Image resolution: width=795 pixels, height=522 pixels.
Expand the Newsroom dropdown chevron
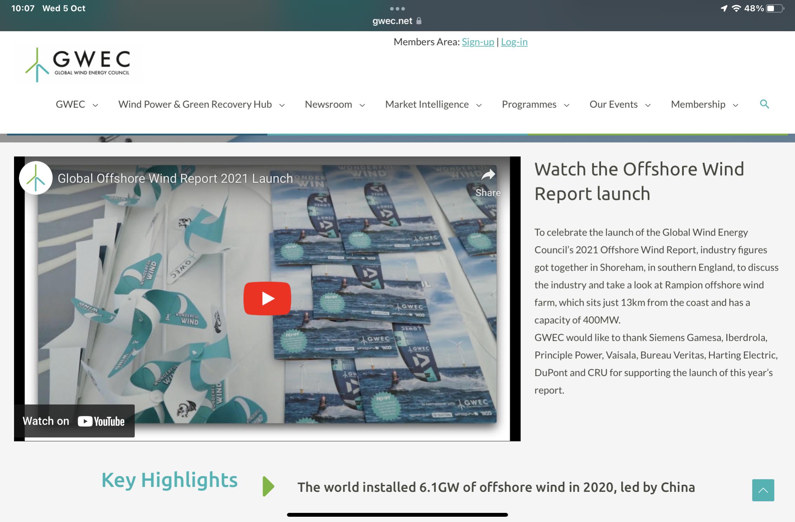coord(362,105)
